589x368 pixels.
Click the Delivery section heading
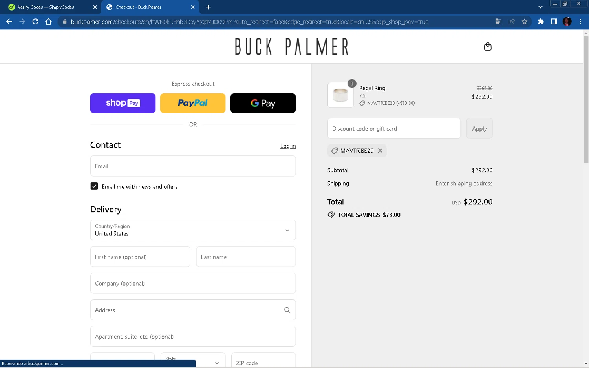click(106, 210)
